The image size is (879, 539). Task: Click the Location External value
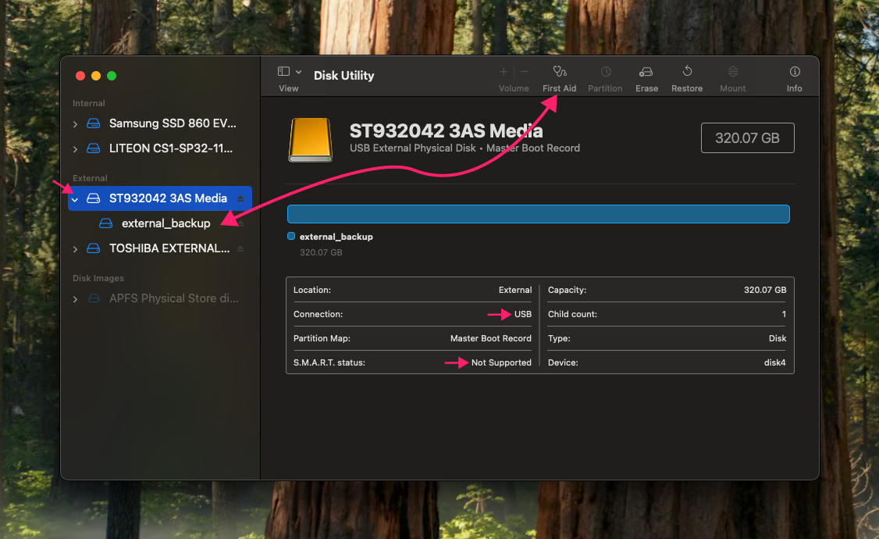(515, 290)
